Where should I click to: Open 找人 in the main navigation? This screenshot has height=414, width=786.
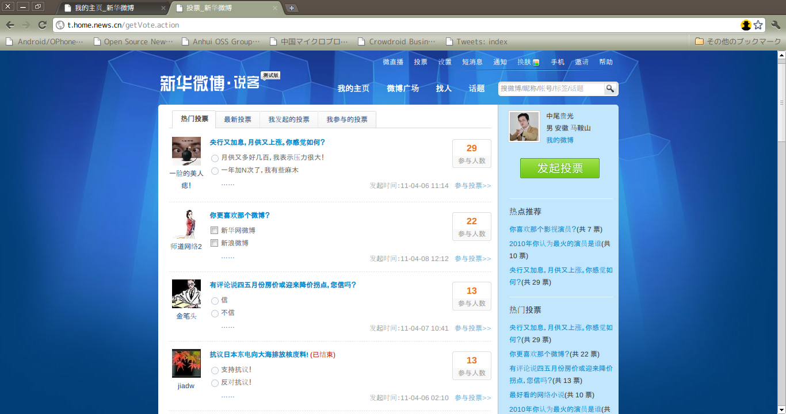click(x=444, y=88)
